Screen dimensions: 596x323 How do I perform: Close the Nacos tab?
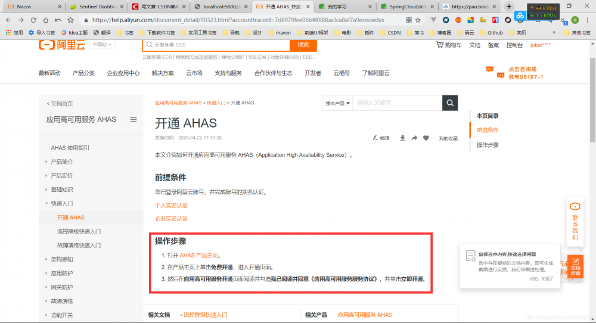60,7
